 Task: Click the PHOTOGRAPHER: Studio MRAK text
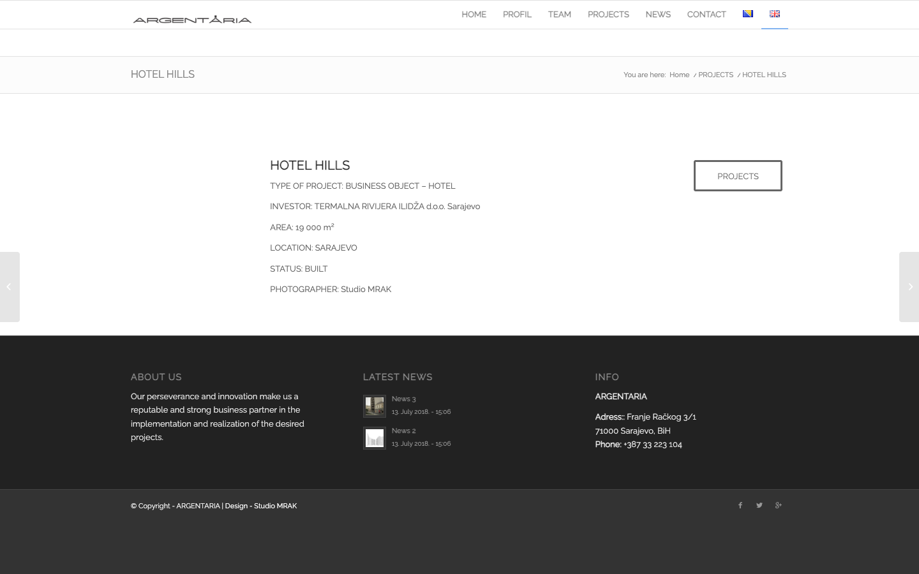331,289
